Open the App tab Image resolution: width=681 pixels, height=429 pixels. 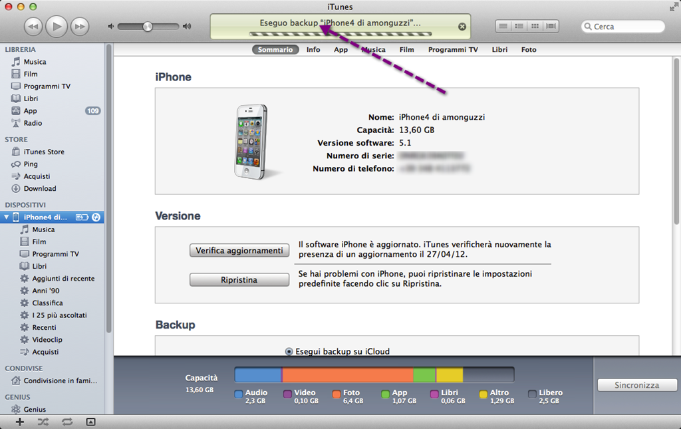[x=341, y=49]
